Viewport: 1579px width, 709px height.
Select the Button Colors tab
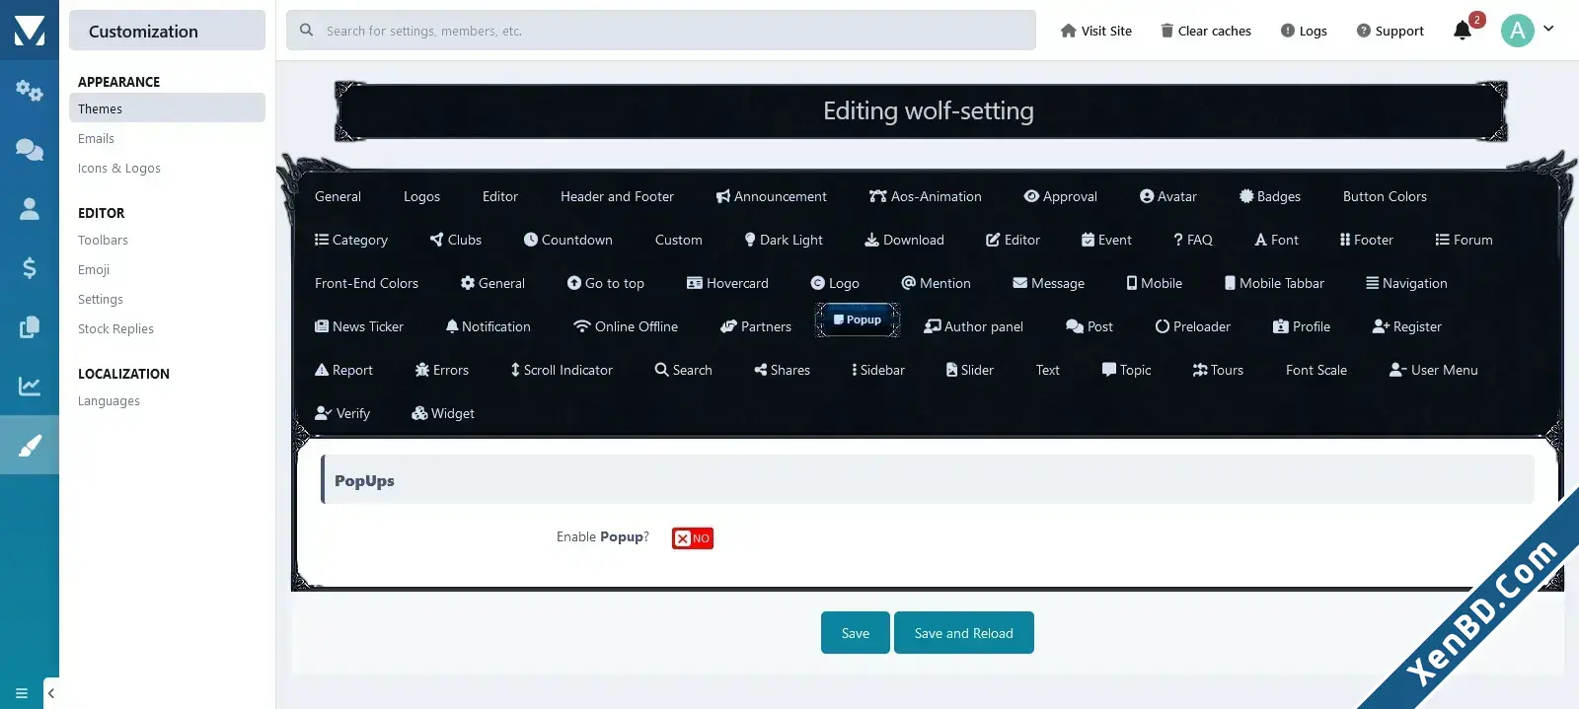coord(1385,196)
